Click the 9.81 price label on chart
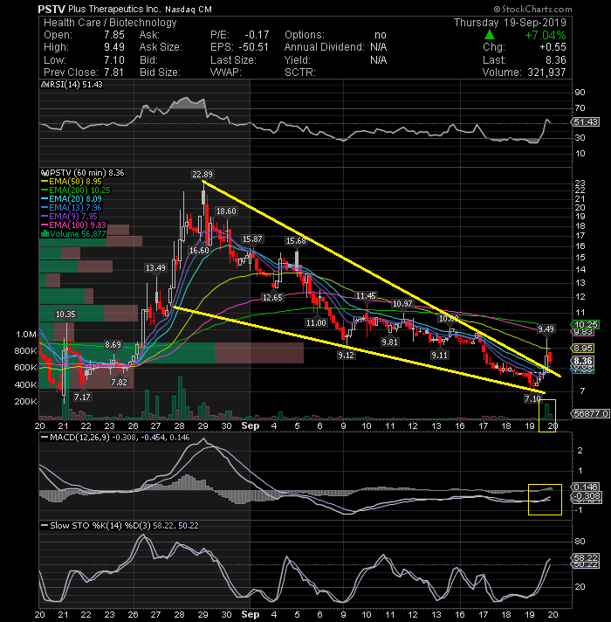Image resolution: width=611 pixels, height=622 pixels. (x=389, y=342)
